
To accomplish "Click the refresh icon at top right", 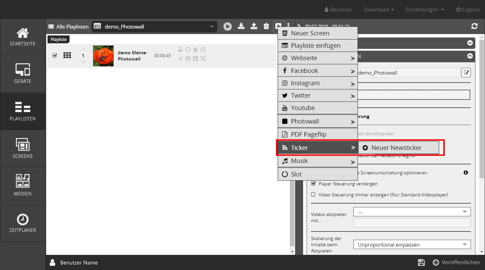I will click(x=474, y=26).
